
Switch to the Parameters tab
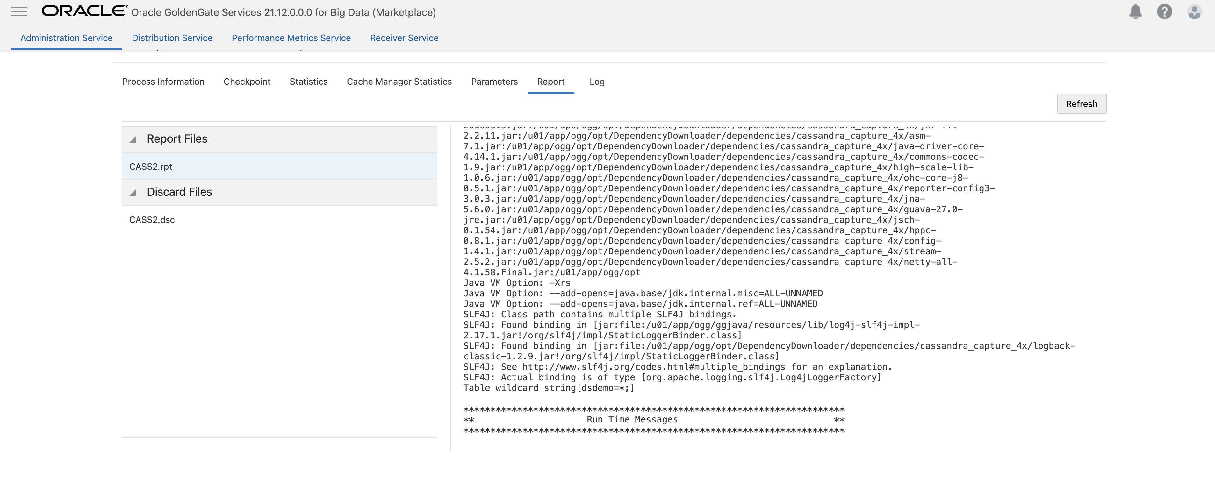point(494,82)
